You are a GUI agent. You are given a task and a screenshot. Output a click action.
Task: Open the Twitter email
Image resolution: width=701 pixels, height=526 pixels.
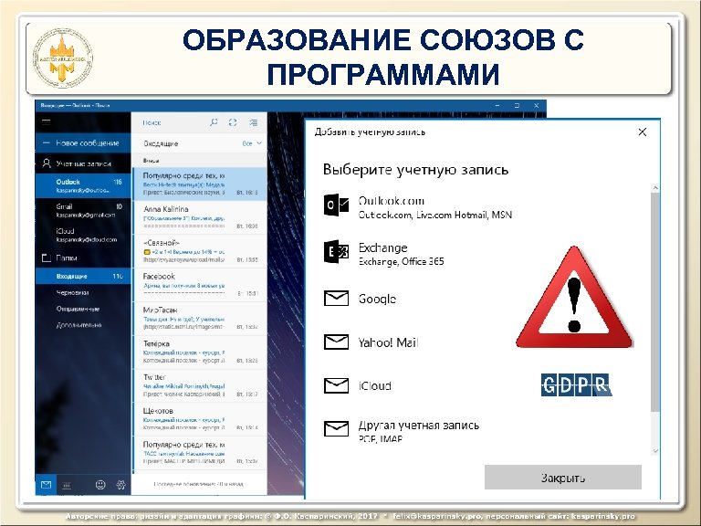point(200,385)
